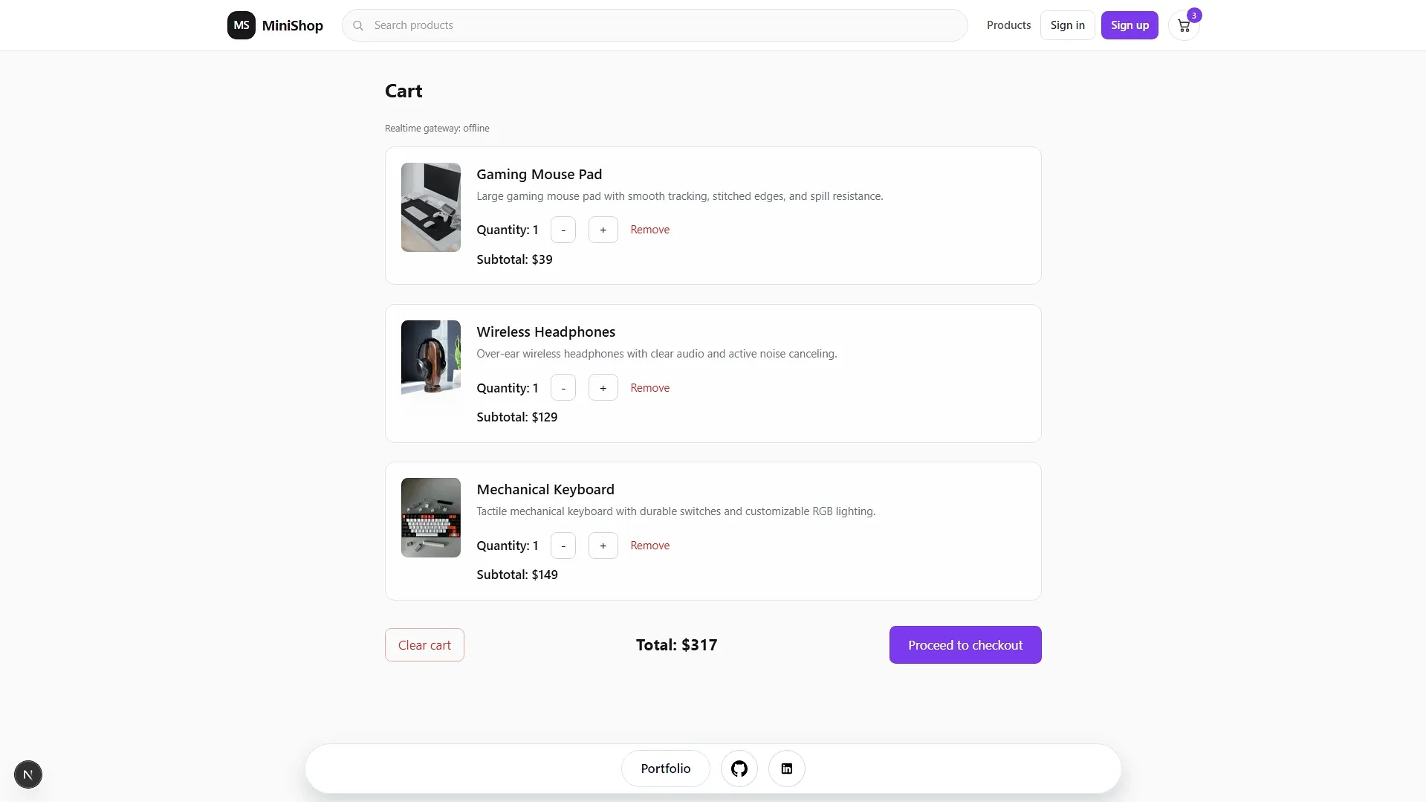Image resolution: width=1426 pixels, height=802 pixels.
Task: Go to MiniShop home via brand name
Action: tap(293, 25)
